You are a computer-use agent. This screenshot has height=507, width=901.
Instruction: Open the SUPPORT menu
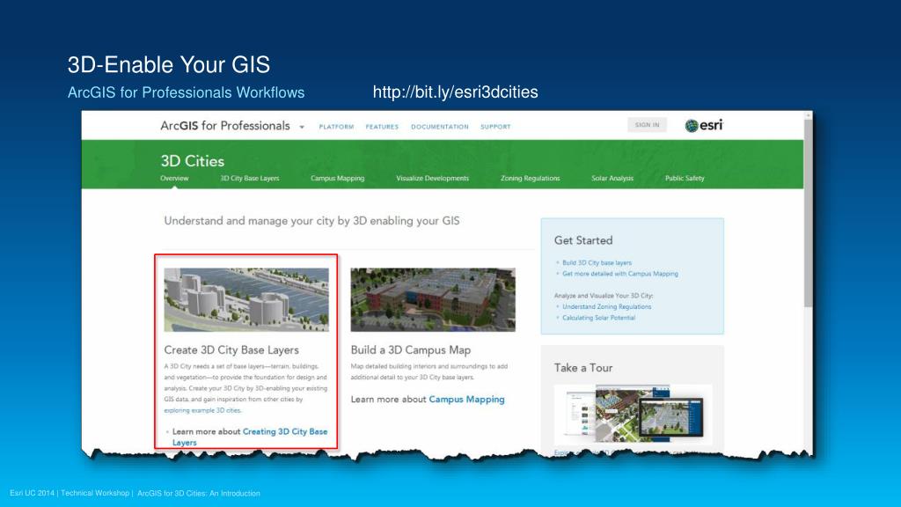[x=495, y=127]
